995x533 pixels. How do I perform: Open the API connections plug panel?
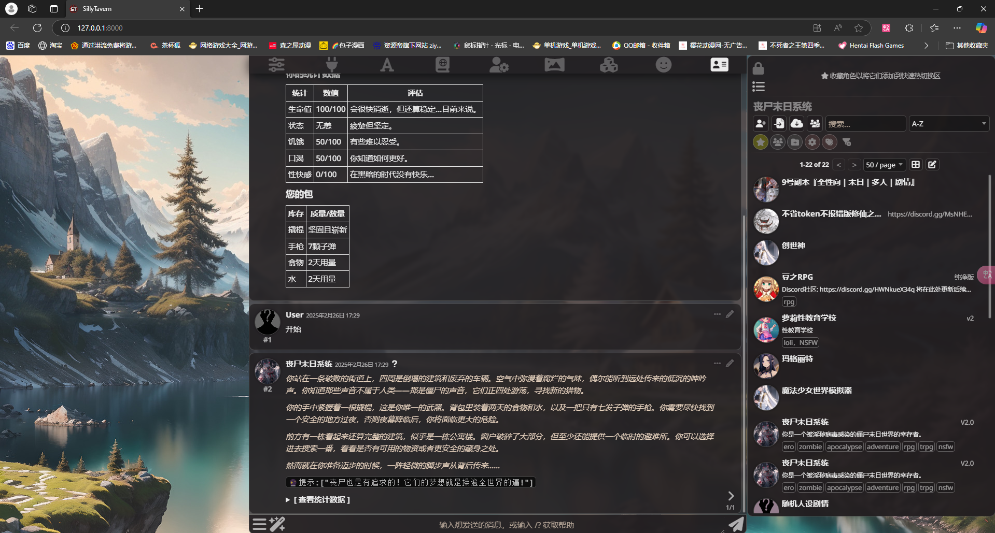pyautogui.click(x=332, y=64)
